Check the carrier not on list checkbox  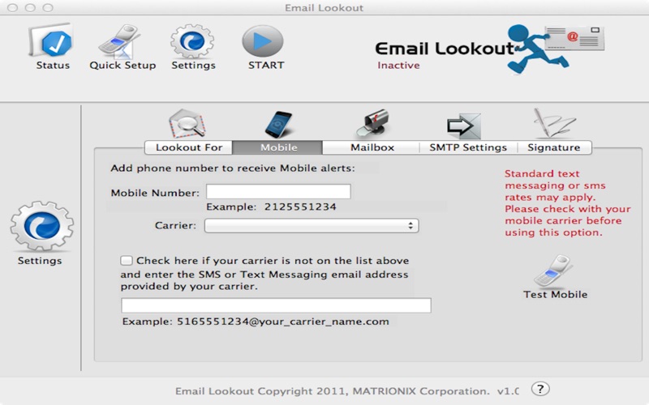pyautogui.click(x=127, y=260)
